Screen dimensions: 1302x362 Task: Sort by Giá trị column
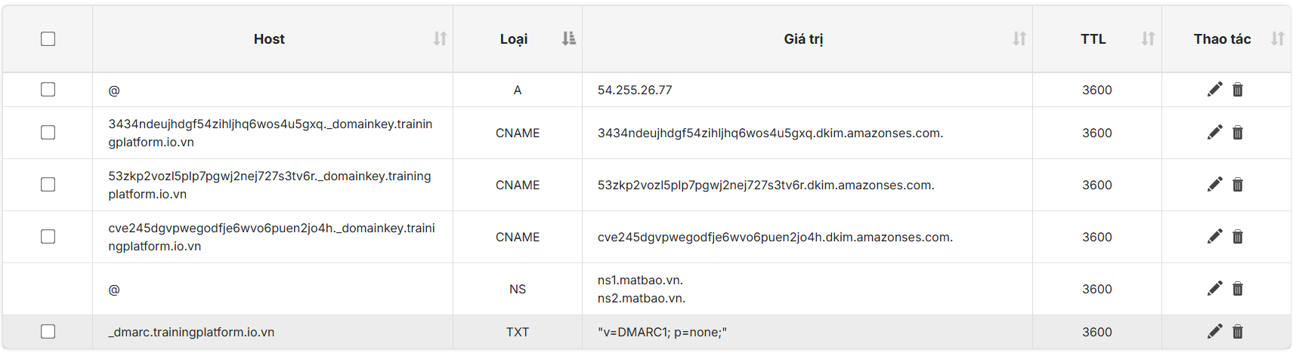(x=1019, y=38)
